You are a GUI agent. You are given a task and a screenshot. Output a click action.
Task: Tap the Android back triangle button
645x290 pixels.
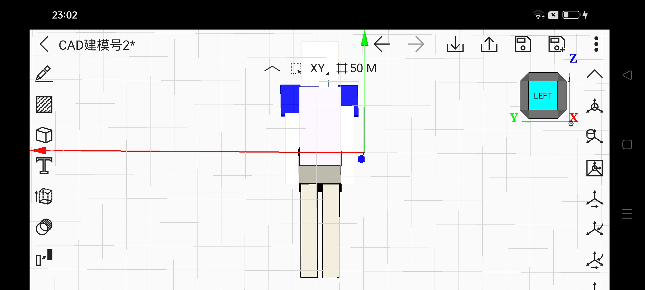coord(627,75)
